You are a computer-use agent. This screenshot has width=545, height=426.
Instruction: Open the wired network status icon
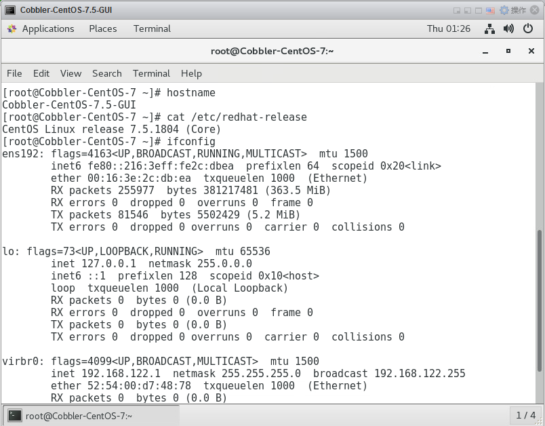(x=489, y=29)
